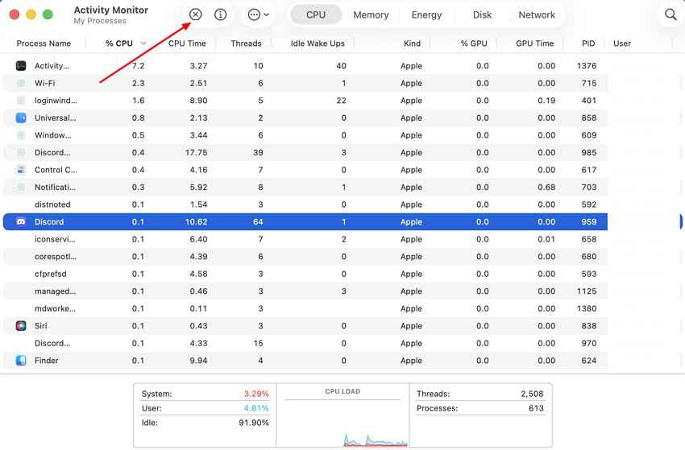Switch to the CPU tab

315,14
